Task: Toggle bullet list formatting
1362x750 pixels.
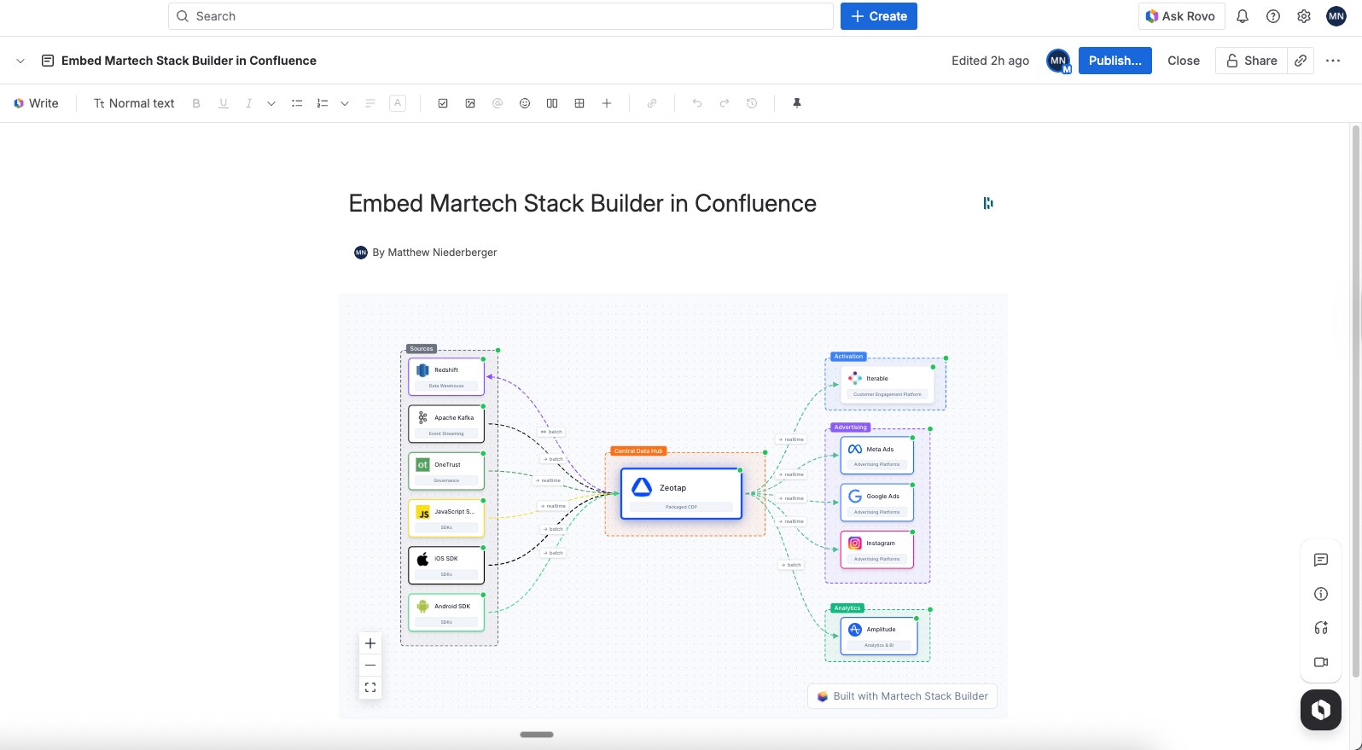Action: 297,103
